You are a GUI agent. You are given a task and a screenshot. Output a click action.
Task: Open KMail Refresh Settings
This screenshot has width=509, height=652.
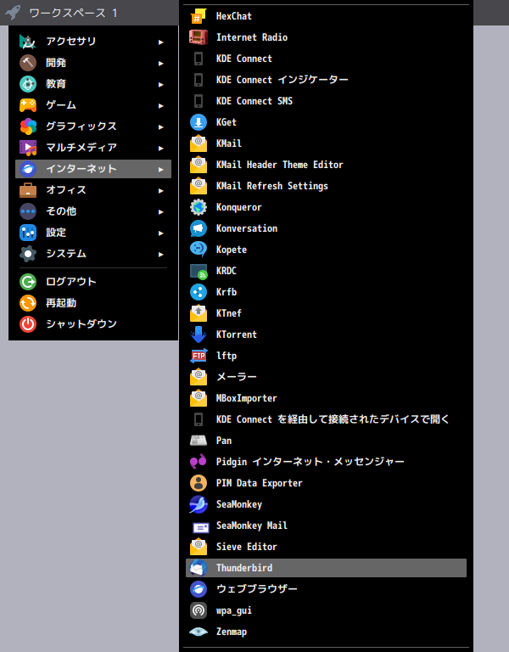coord(326,186)
